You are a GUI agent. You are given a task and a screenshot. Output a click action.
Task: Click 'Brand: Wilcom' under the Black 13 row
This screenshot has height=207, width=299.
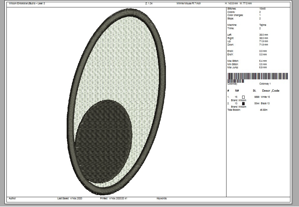point(238,107)
